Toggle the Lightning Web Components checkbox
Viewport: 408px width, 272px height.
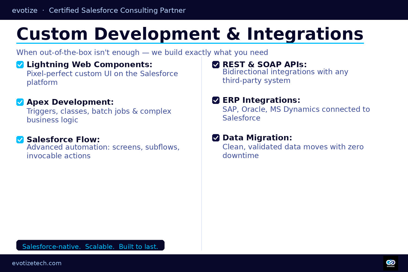20,65
